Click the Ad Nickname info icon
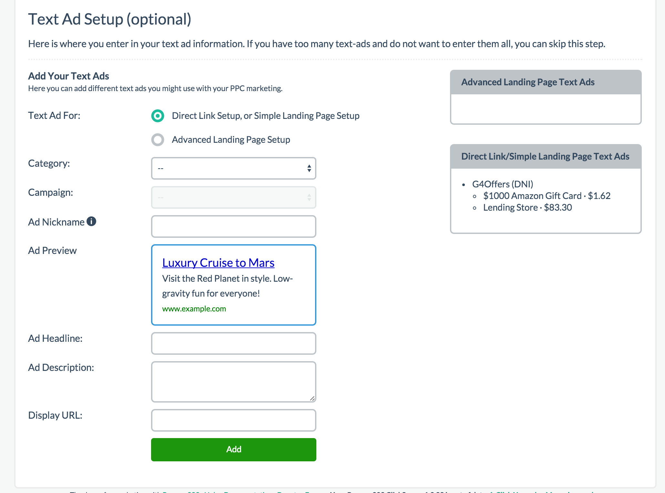 point(91,221)
